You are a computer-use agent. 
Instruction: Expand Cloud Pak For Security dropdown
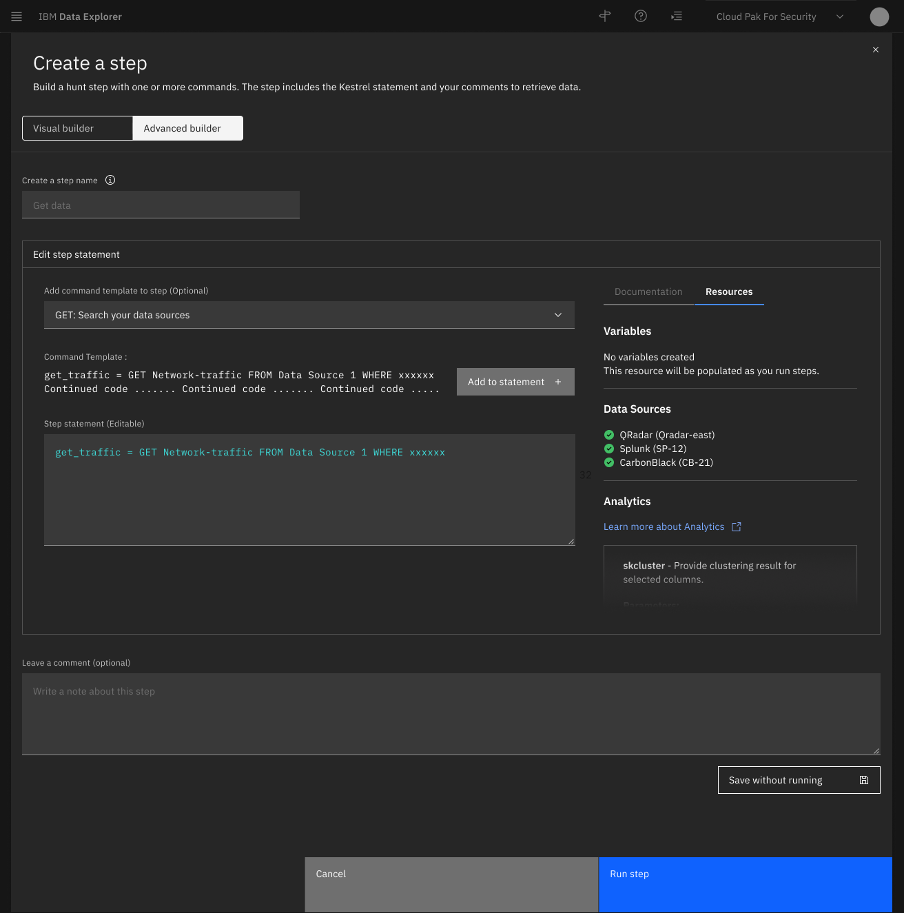point(780,17)
